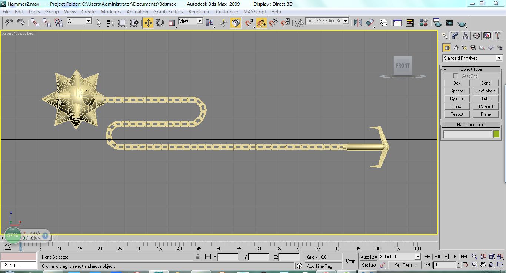
Task: Open selection filter All dropdown
Action: click(89, 21)
